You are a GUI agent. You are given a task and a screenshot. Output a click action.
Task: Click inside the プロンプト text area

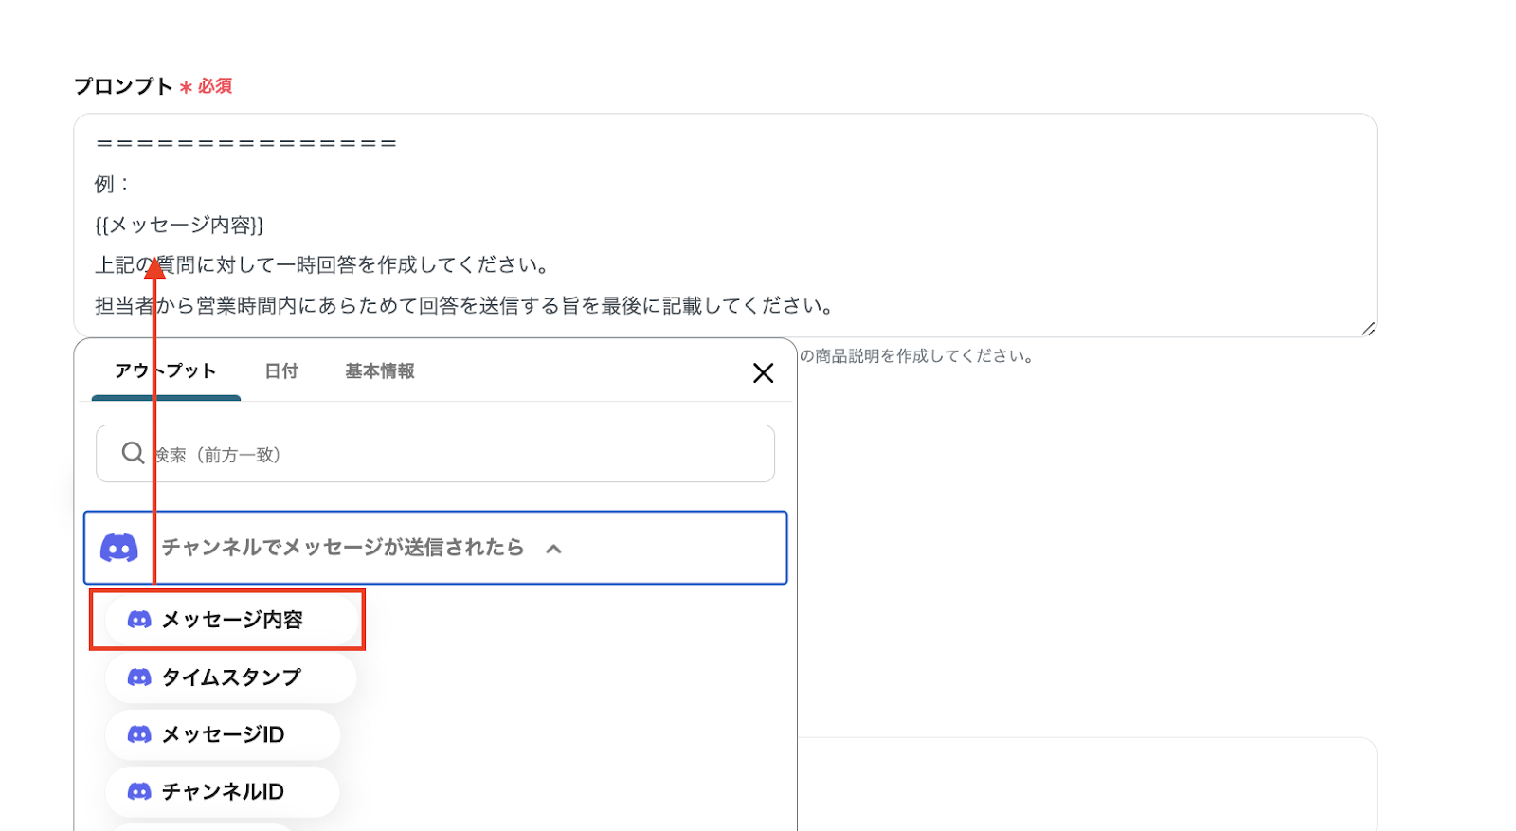(725, 226)
